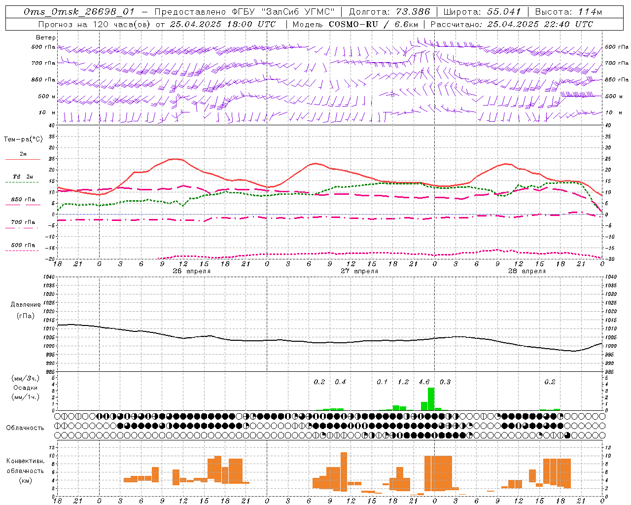Click the Ветер wind panel label
Image resolution: width=631 pixels, height=505 pixels.
click(46, 37)
